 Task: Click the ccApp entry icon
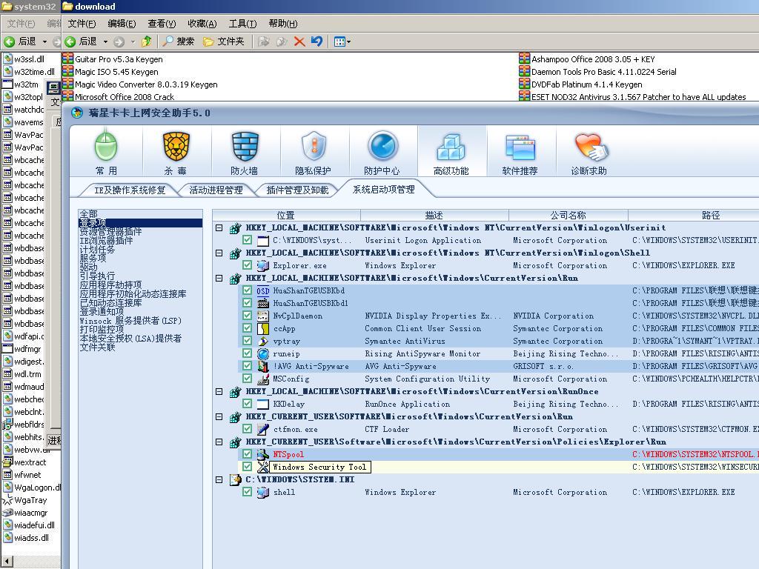click(x=263, y=328)
